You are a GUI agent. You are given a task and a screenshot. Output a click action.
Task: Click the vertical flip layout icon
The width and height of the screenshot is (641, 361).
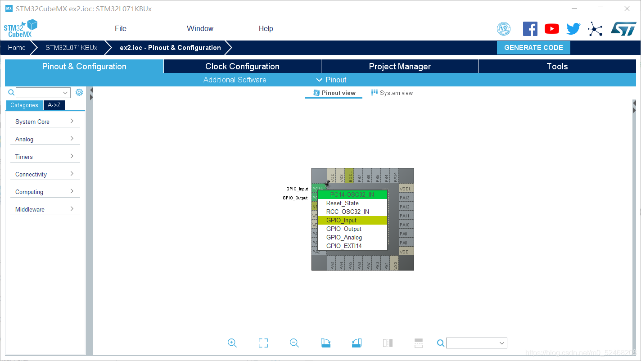388,343
